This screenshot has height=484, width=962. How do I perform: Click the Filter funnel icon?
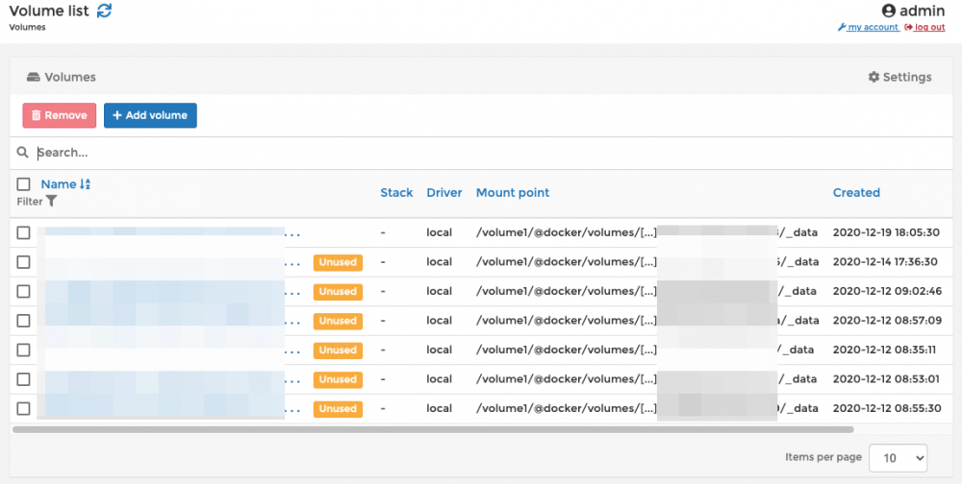point(51,202)
